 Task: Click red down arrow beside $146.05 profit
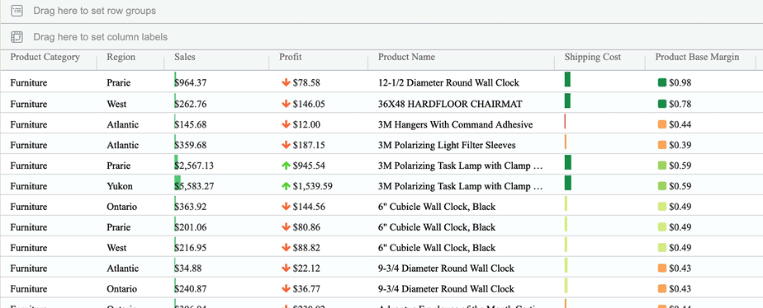pyautogui.click(x=286, y=104)
